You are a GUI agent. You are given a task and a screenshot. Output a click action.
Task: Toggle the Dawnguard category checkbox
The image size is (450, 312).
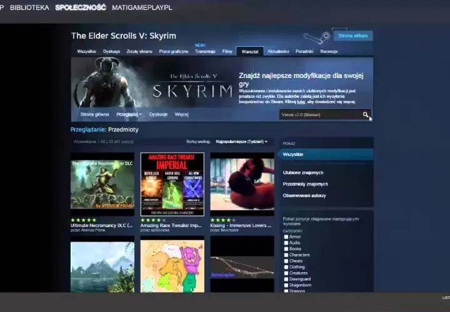click(286, 279)
